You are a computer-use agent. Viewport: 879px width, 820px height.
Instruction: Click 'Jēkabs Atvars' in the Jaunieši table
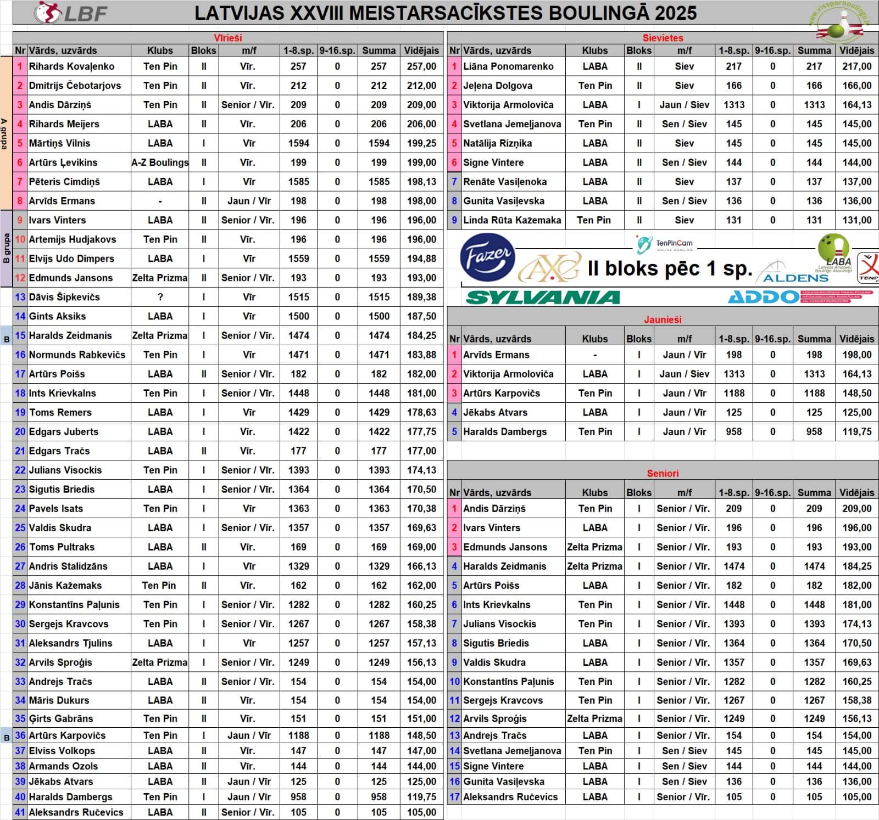coord(513,412)
